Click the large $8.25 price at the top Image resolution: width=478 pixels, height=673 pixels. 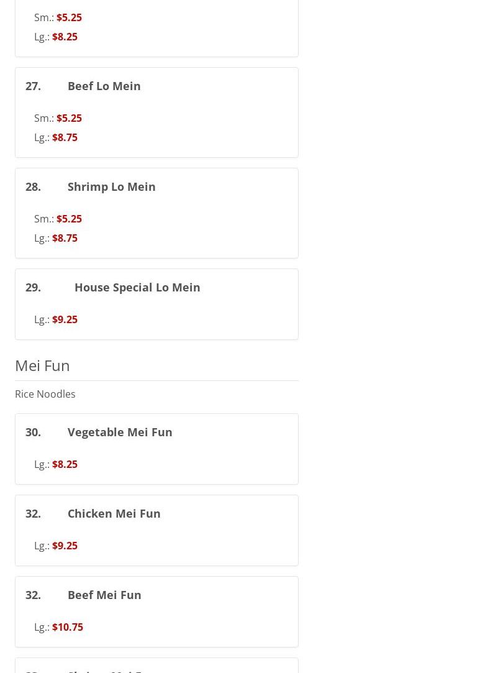click(x=65, y=37)
